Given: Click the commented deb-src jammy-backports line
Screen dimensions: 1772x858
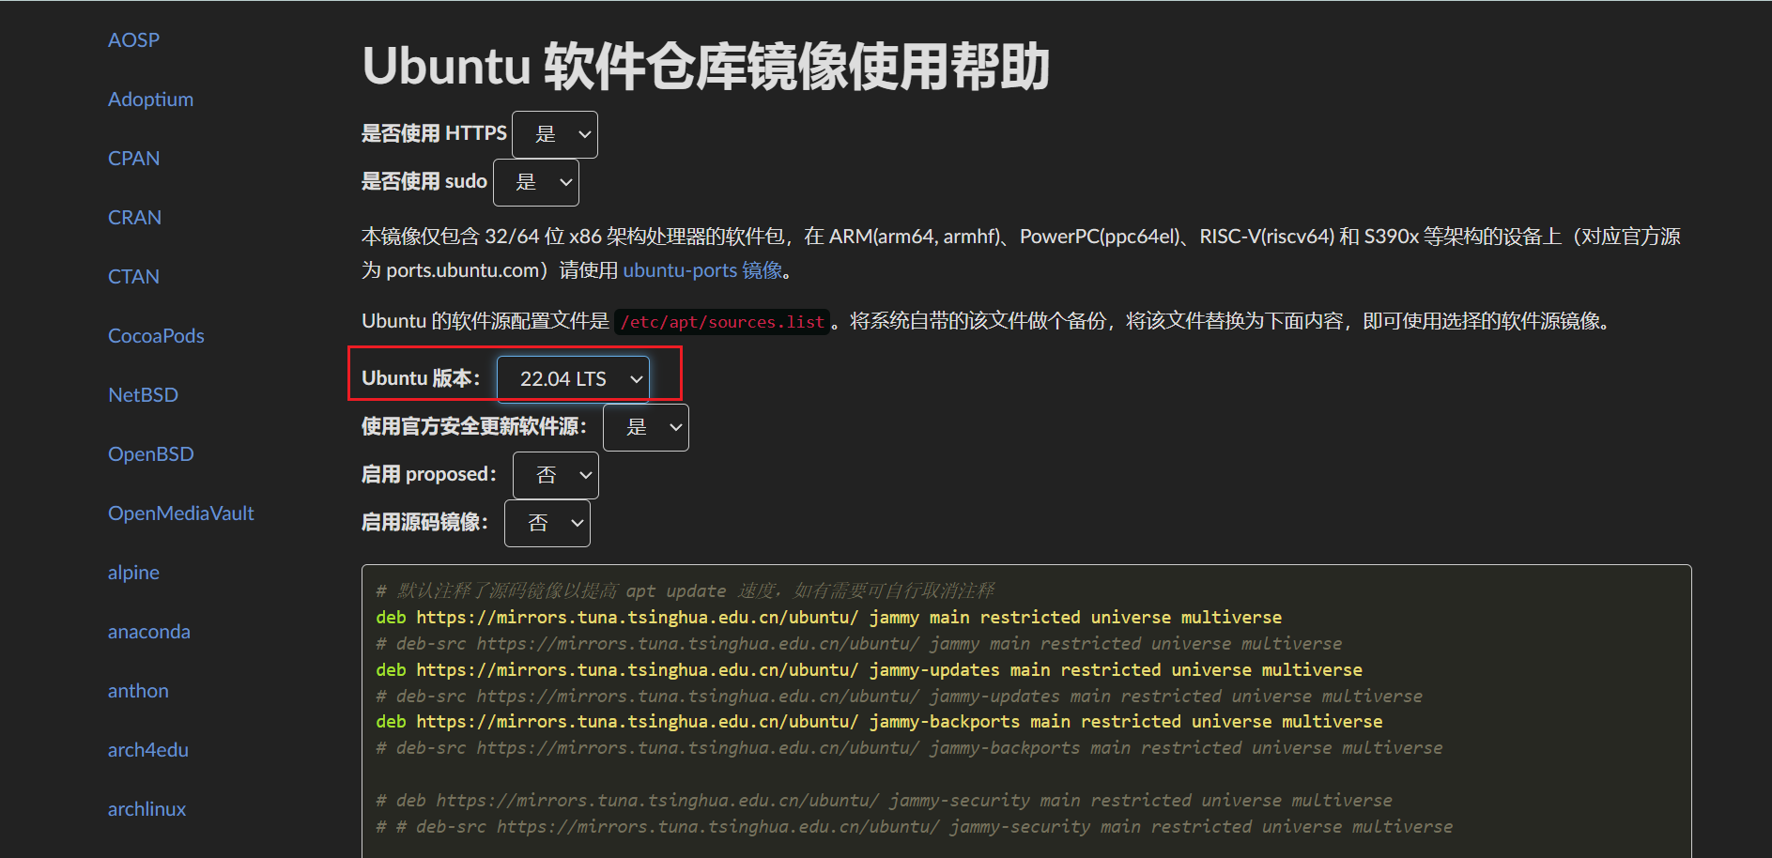Looking at the screenshot, I should click(909, 748).
